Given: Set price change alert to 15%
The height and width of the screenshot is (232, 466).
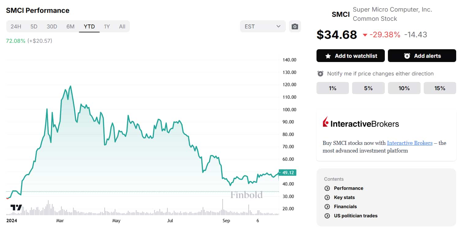Looking at the screenshot, I should (x=440, y=88).
